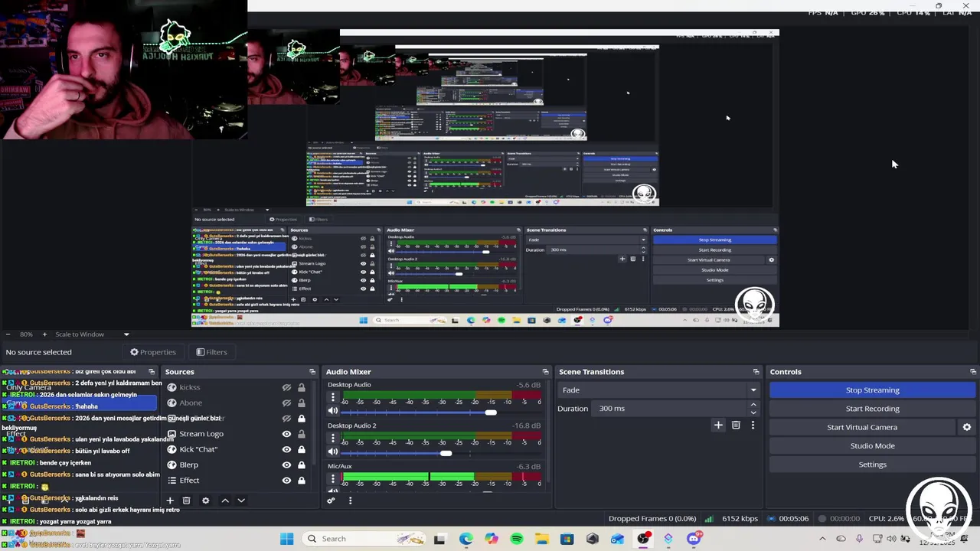Open OBS Settings from the Controls panel

[x=872, y=465]
